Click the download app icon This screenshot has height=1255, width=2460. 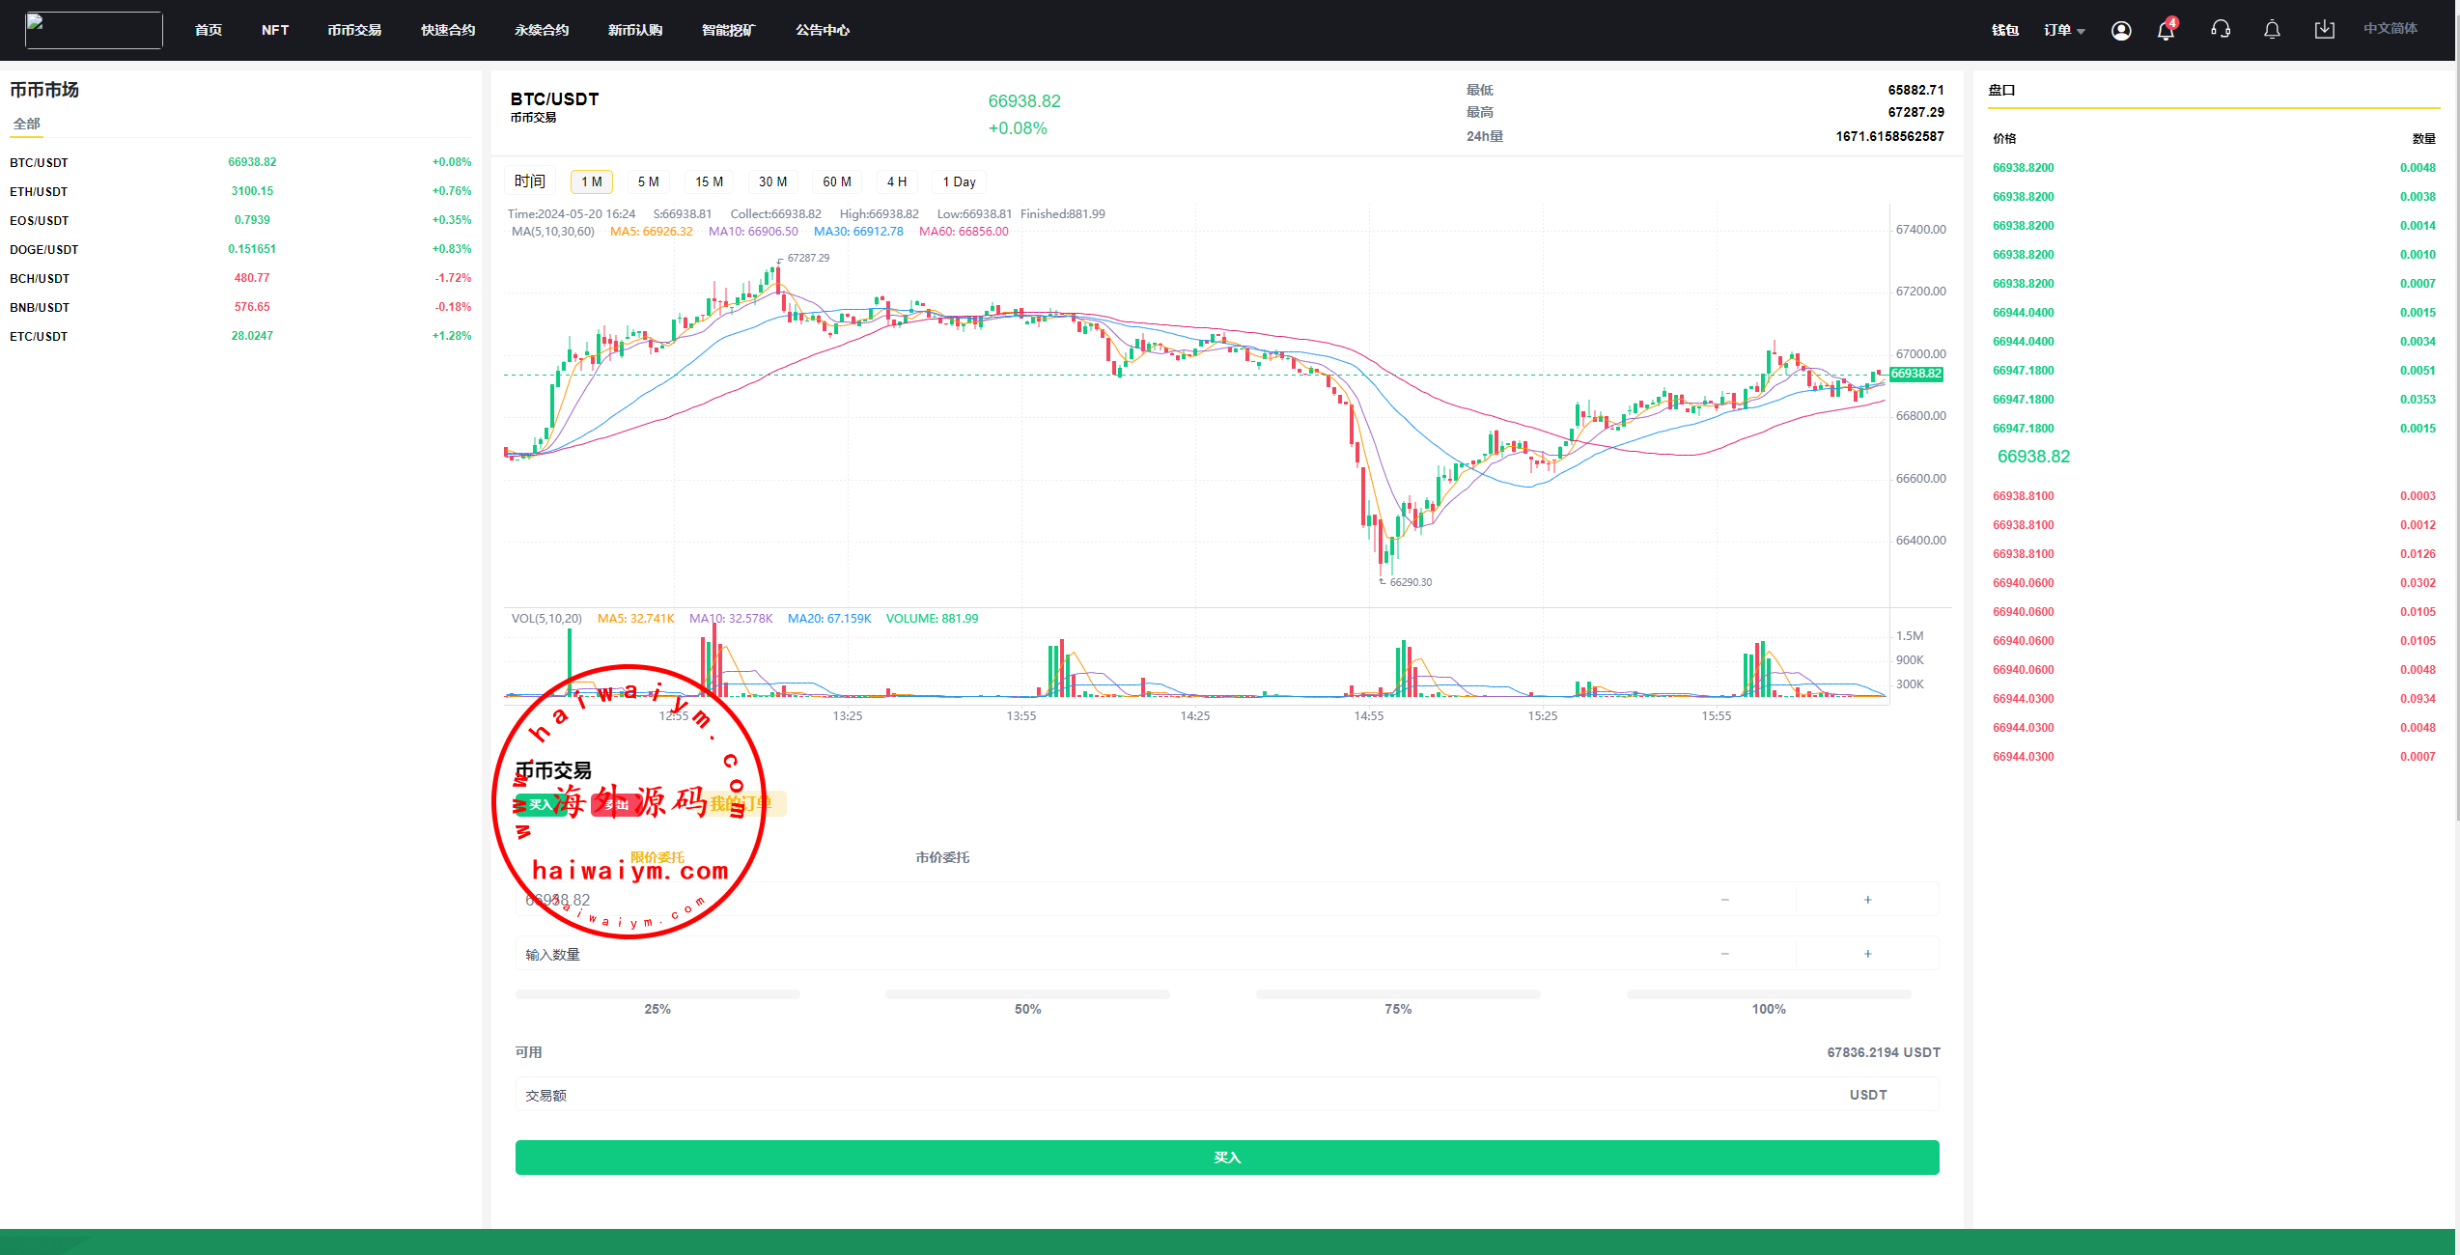[x=2324, y=30]
